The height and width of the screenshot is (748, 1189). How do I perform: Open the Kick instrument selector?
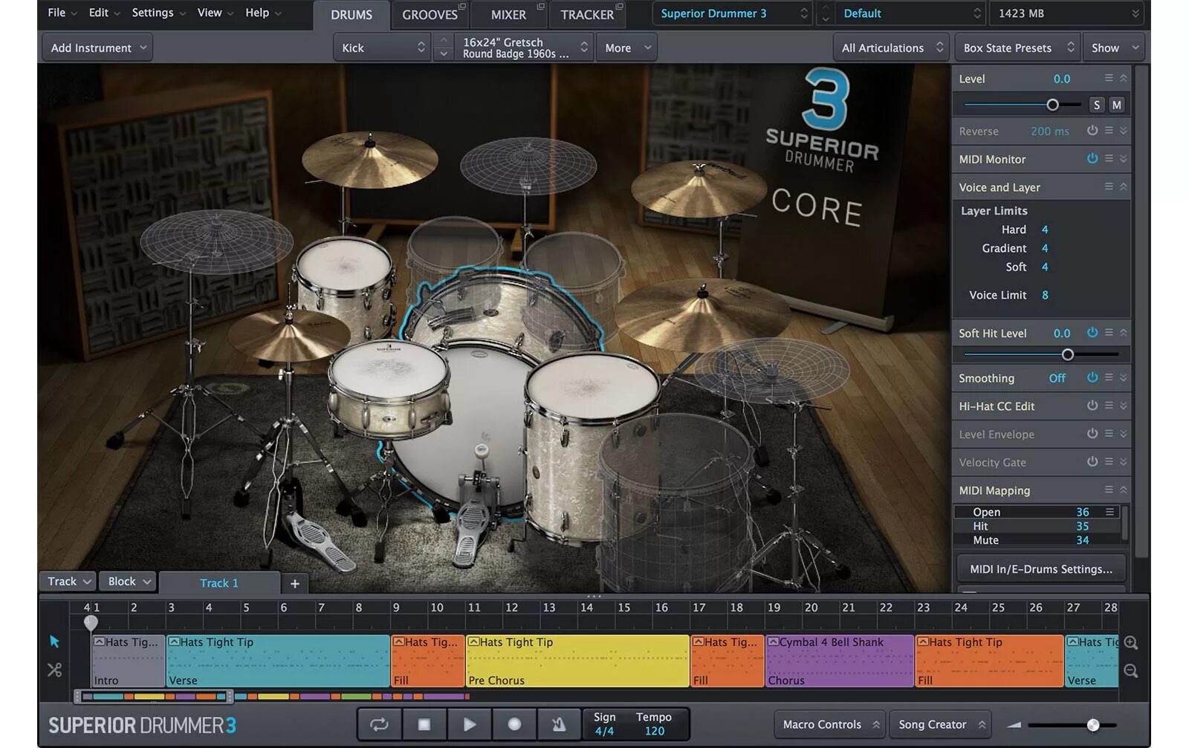coord(382,48)
